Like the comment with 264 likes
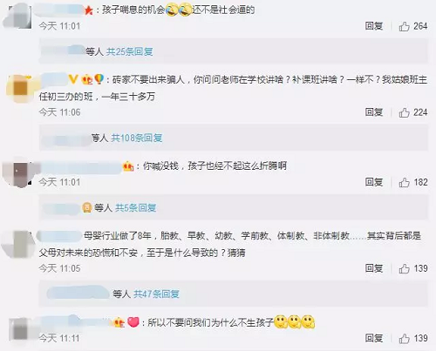The width and height of the screenshot is (436, 351). click(404, 26)
